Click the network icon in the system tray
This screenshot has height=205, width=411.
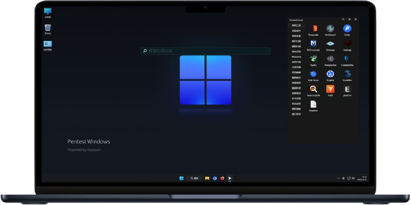tap(349, 178)
